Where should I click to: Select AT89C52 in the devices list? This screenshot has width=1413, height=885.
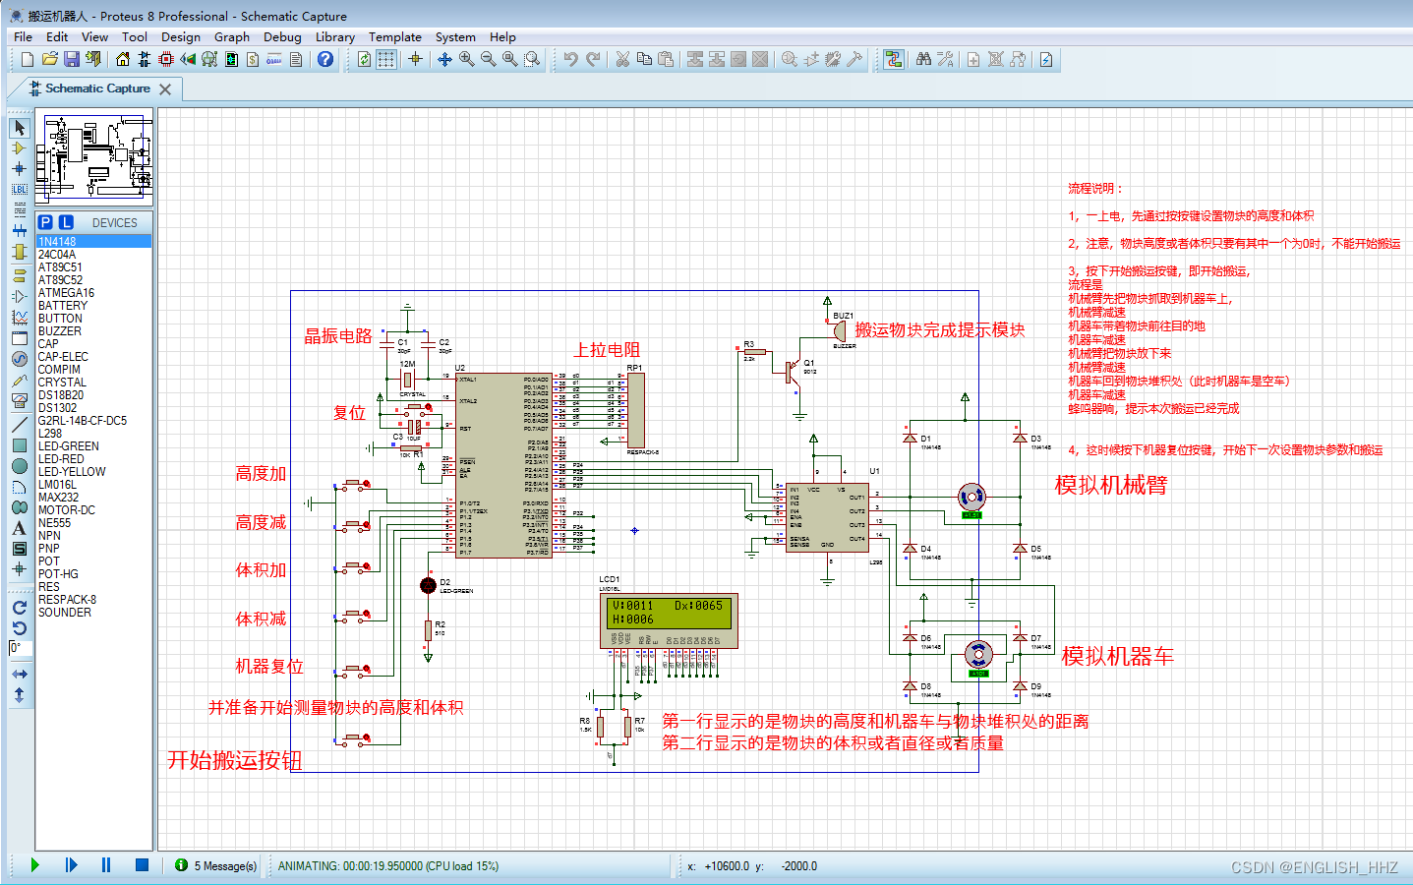(94, 280)
